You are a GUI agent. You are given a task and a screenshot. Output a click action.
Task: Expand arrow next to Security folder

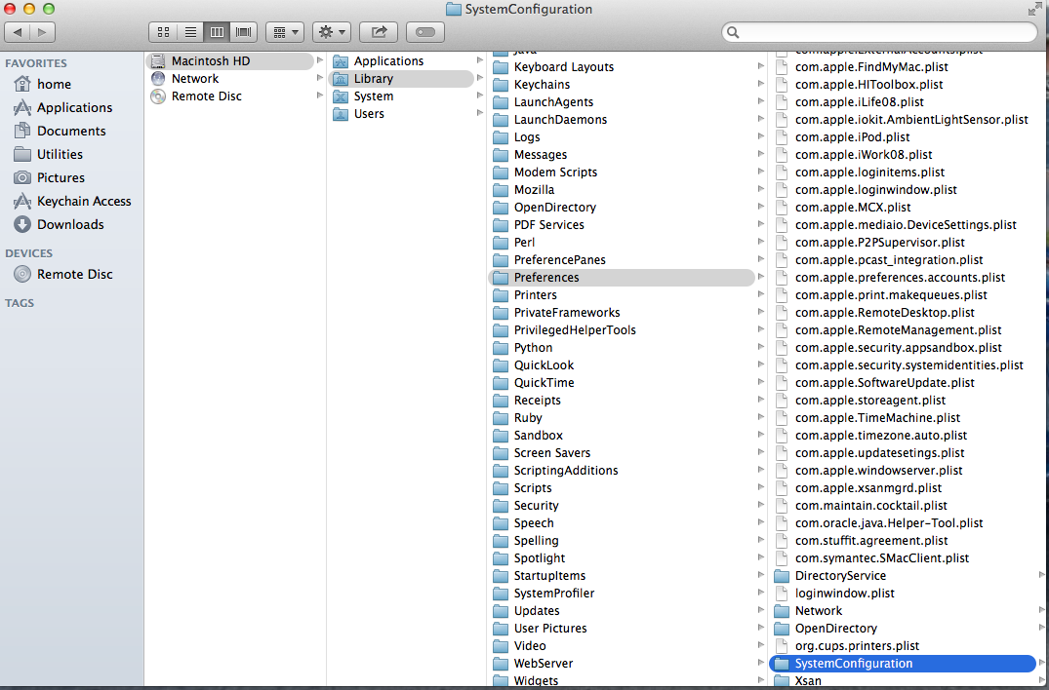pos(761,505)
